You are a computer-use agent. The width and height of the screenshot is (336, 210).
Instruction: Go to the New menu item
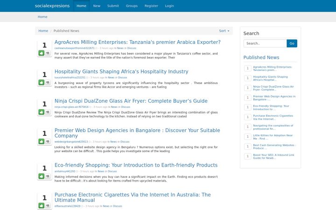pos(97,6)
